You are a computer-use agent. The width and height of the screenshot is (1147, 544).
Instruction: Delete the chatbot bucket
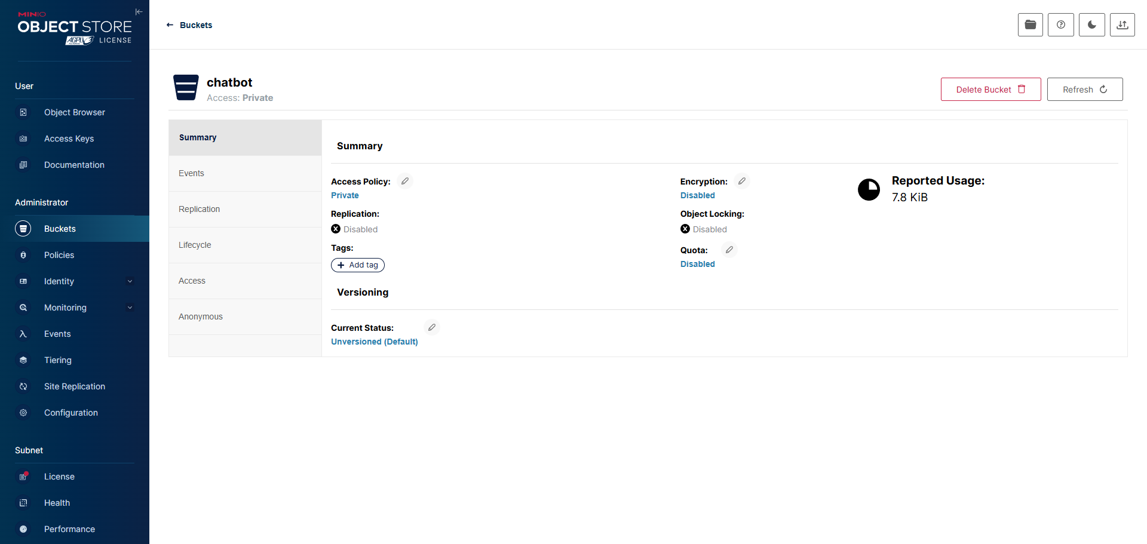(x=990, y=90)
